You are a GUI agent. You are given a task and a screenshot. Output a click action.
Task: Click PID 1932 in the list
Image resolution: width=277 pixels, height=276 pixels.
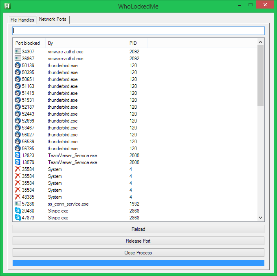[x=134, y=204]
